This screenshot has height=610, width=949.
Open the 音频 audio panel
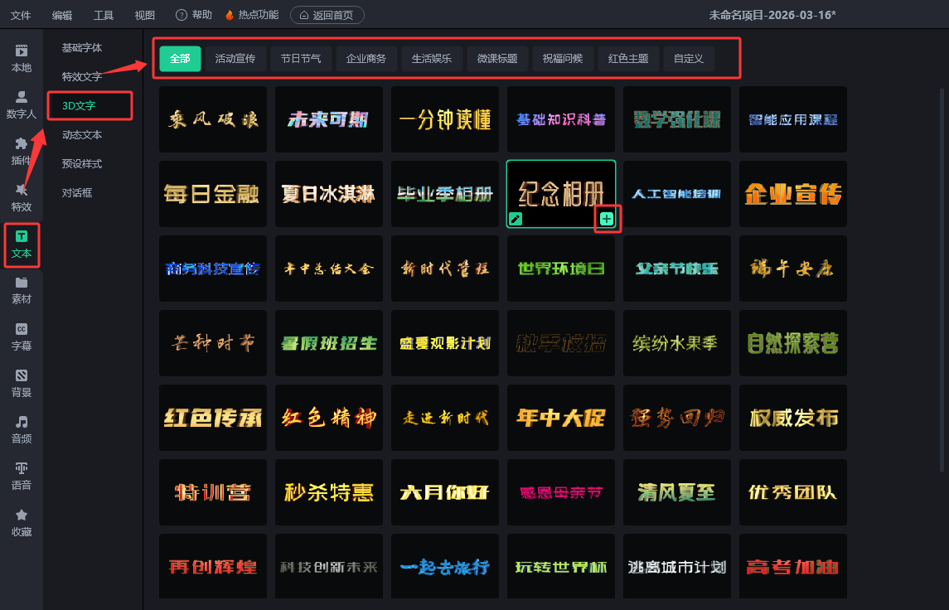tap(22, 429)
